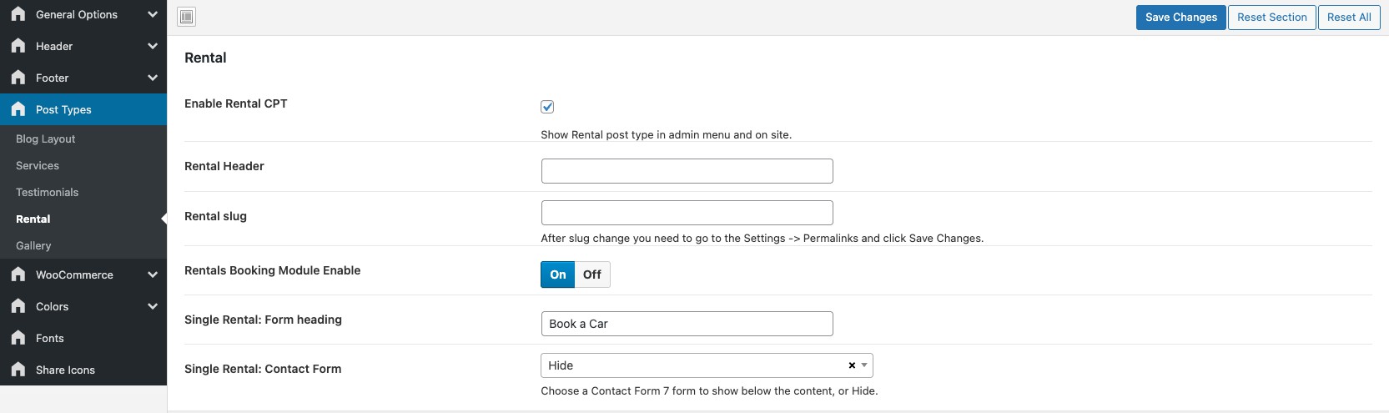Click the home icon beside WooCommerce
Viewport: 1389px width, 413px height.
(x=18, y=274)
